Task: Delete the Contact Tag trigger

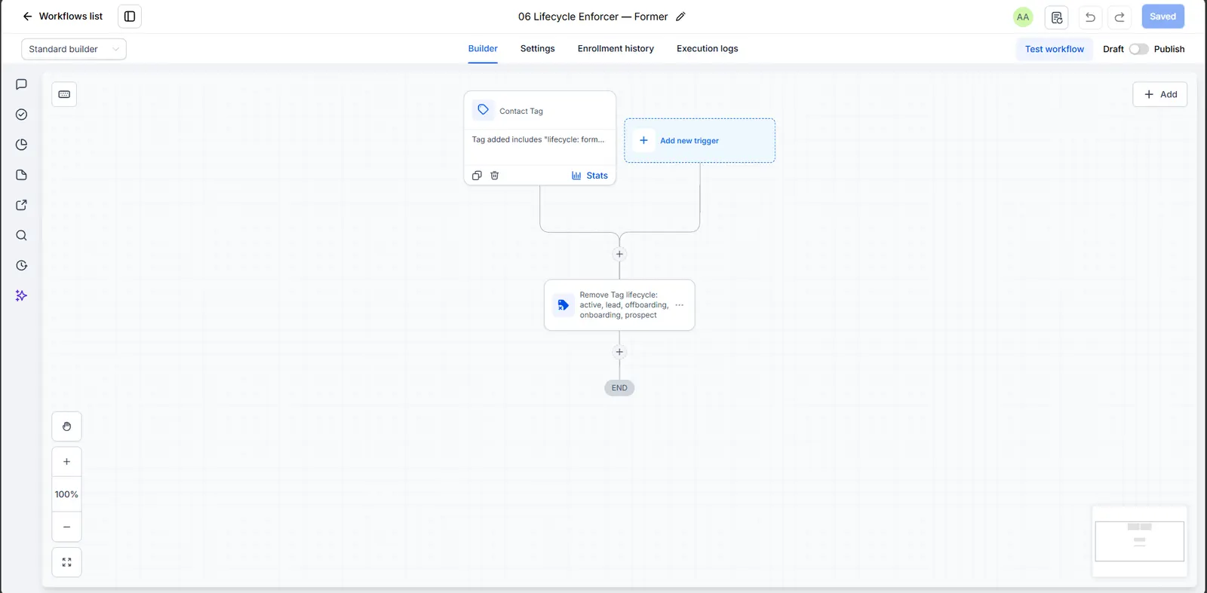Action: pyautogui.click(x=495, y=176)
